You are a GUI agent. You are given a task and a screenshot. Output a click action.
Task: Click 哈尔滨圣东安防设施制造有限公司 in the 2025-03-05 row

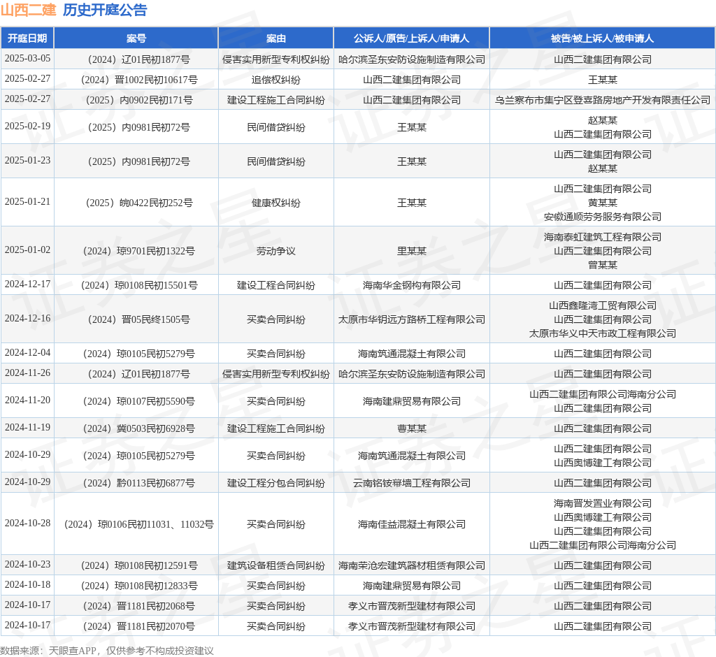[411, 59]
